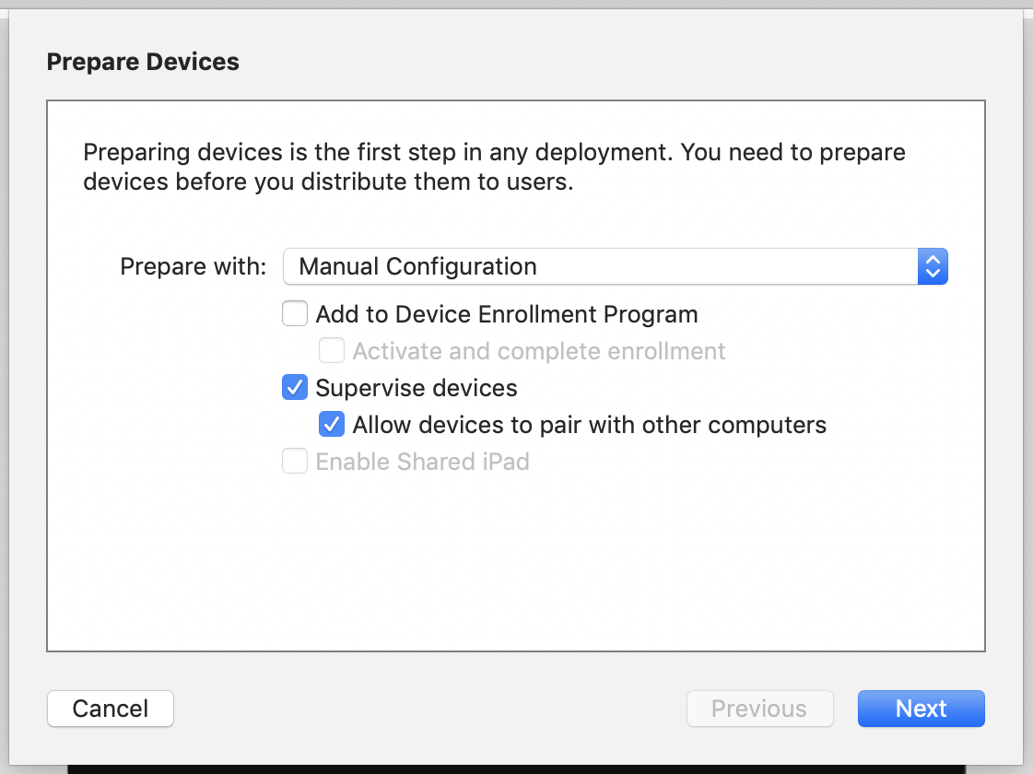Viewport: 1033px width, 774px height.
Task: Click the "Prepare Devices" heading
Action: tap(143, 62)
